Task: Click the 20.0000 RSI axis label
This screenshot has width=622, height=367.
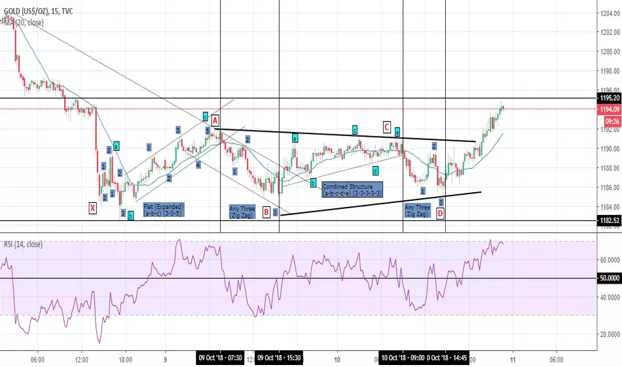Action: pos(610,334)
